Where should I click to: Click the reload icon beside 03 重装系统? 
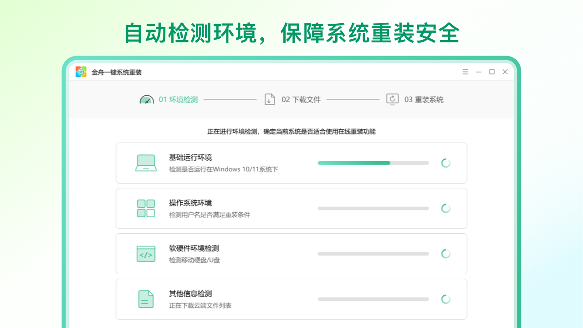[x=392, y=99]
